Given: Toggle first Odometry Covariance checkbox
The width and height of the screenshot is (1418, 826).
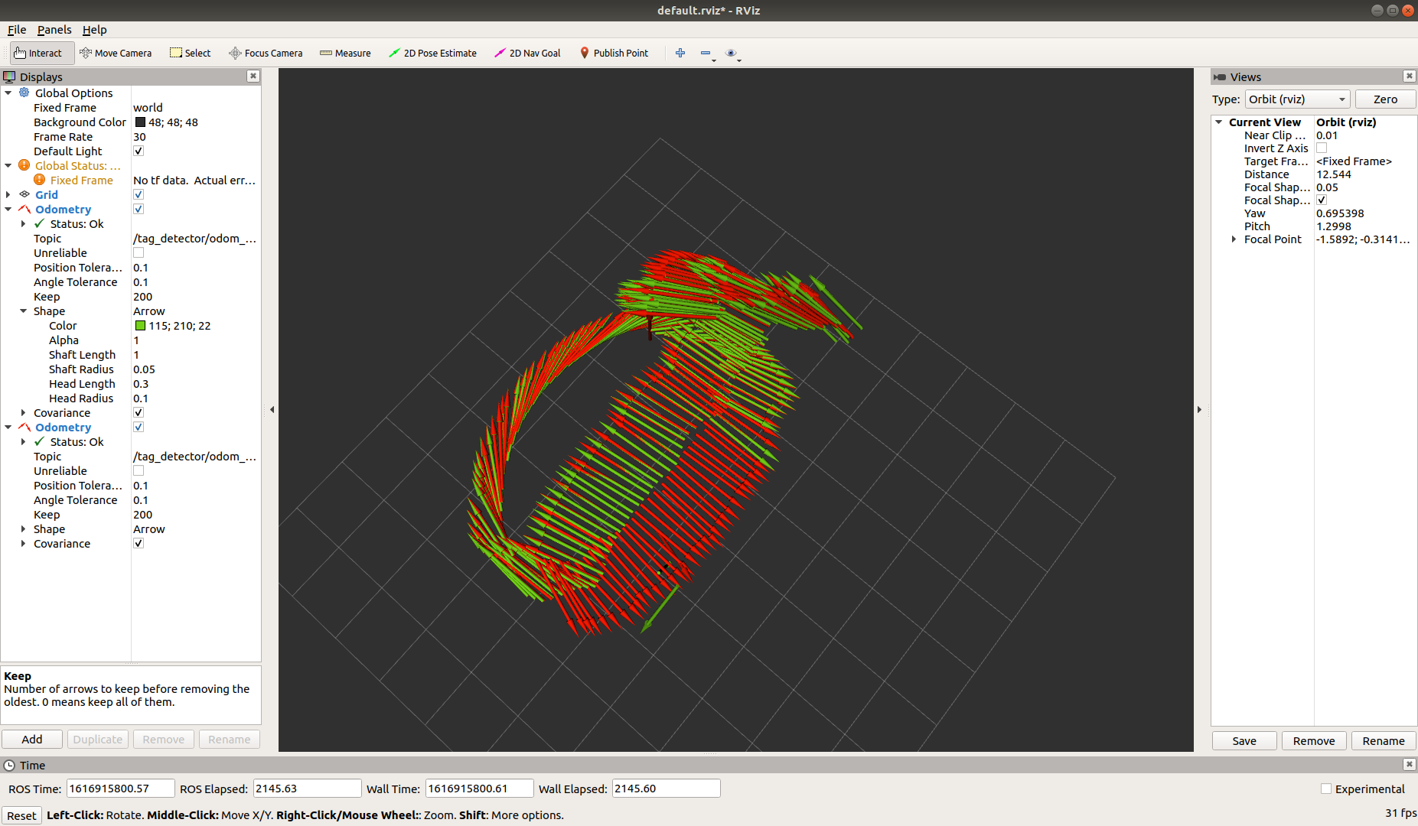Looking at the screenshot, I should tap(139, 412).
